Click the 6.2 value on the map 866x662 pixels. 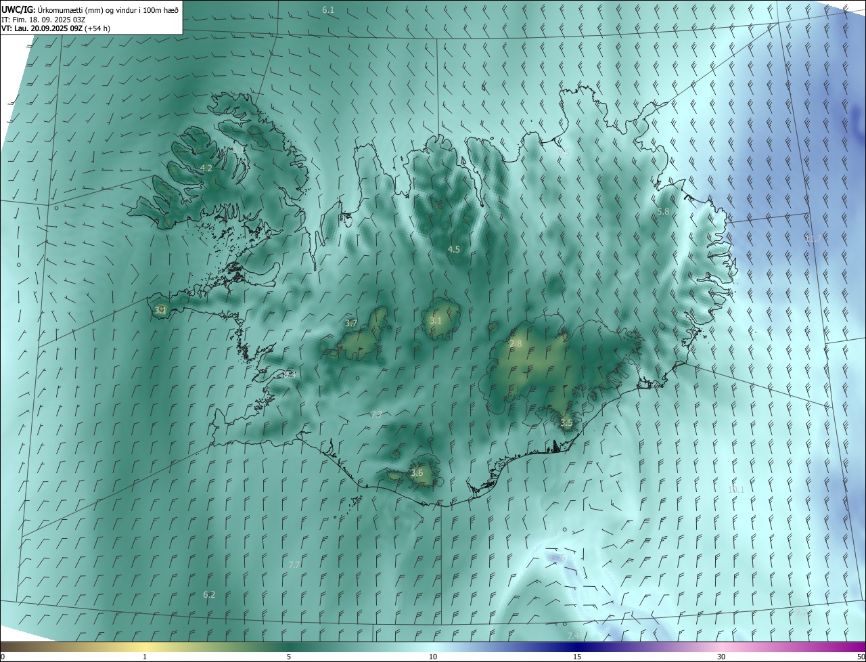click(209, 594)
